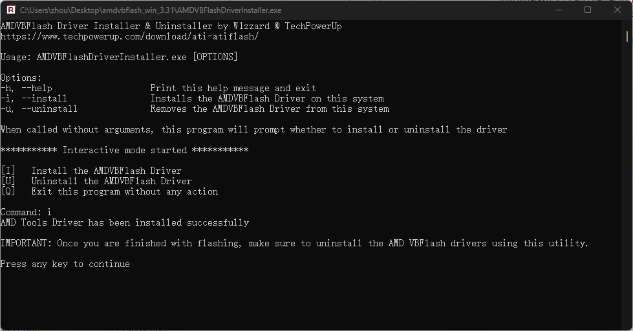Select the [I] Install the AMDVBFlash Driver line
633x331 pixels.
(91, 171)
